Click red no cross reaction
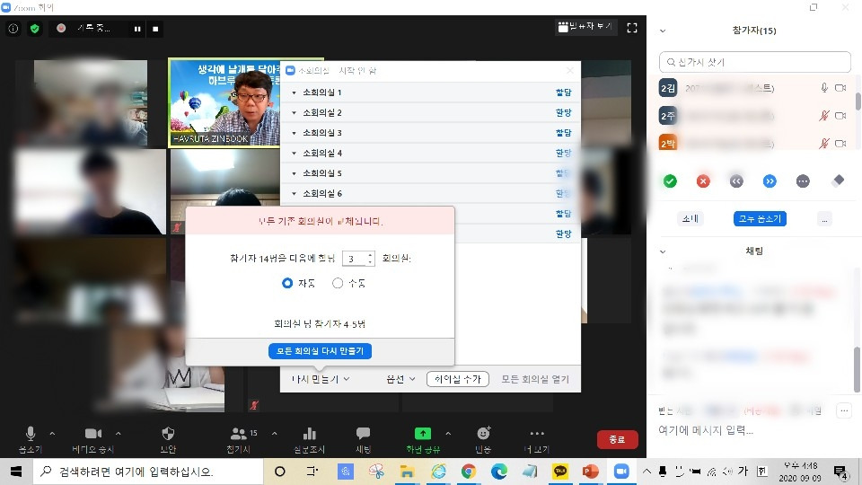The width and height of the screenshot is (862, 485). click(x=703, y=181)
